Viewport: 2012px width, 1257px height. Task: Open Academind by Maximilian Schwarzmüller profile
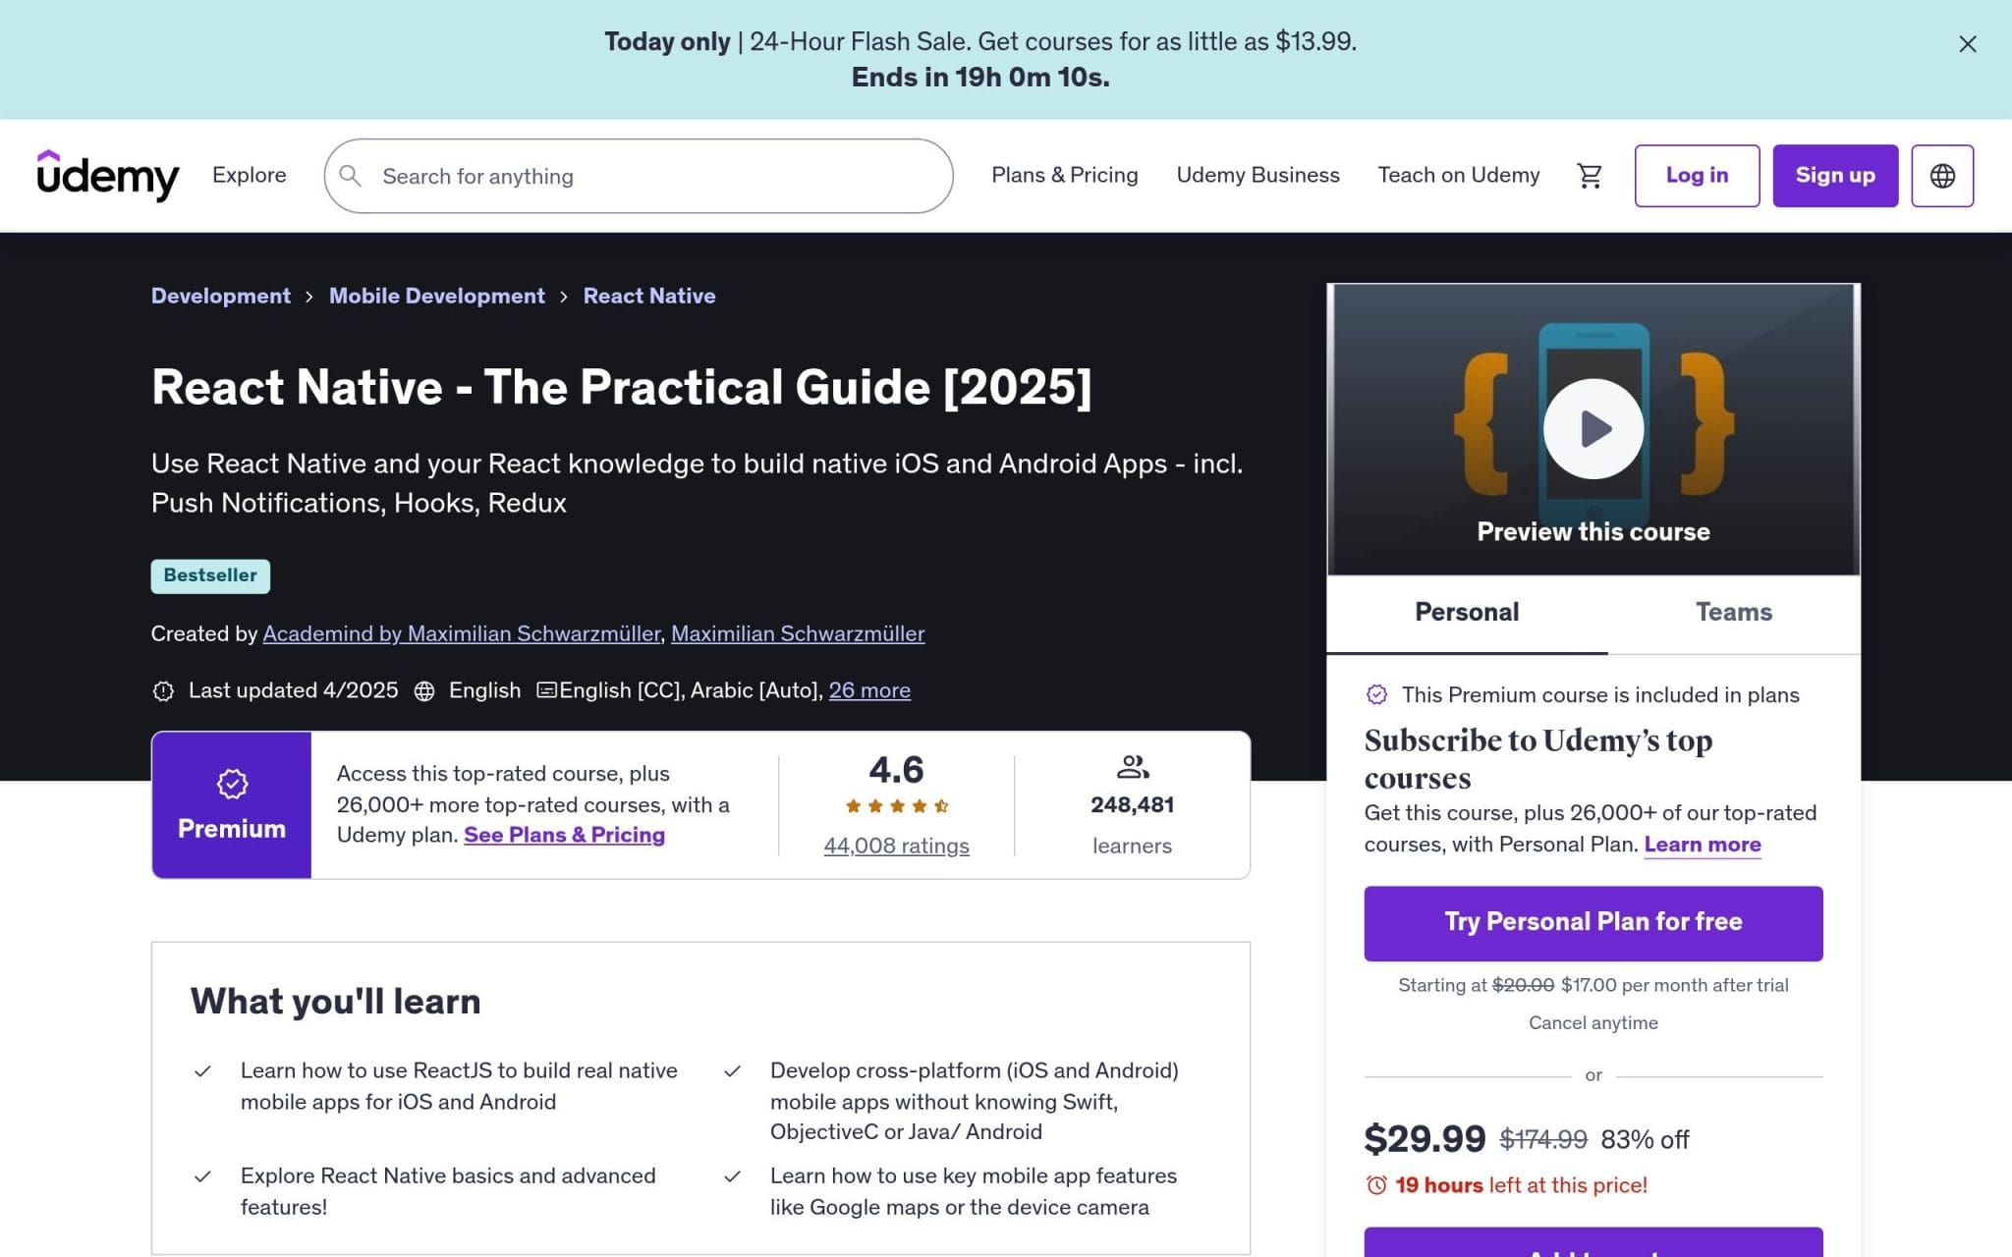(x=462, y=633)
